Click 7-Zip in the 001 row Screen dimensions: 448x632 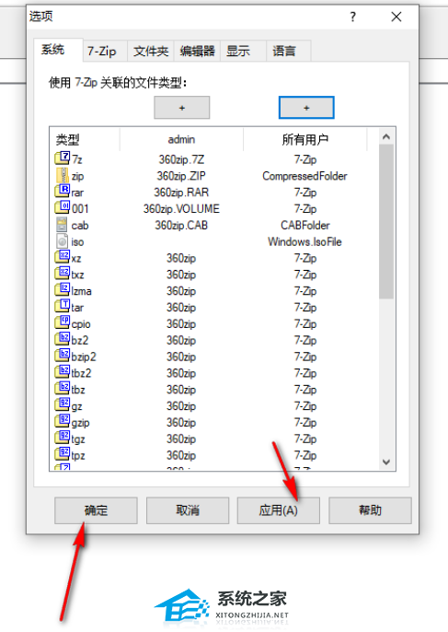point(305,209)
